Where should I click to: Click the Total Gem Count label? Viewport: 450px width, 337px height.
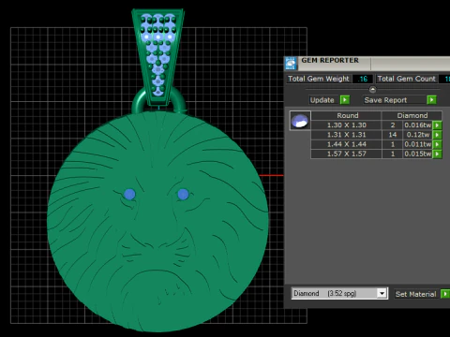[x=406, y=79]
